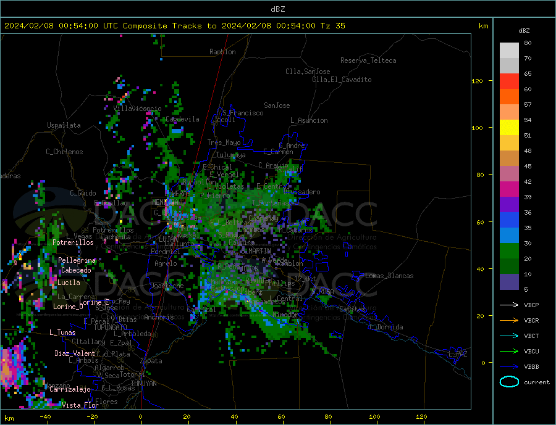The image size is (556, 425).
Task: Select the yellow 51-54 dBZ color band
Action: point(509,128)
